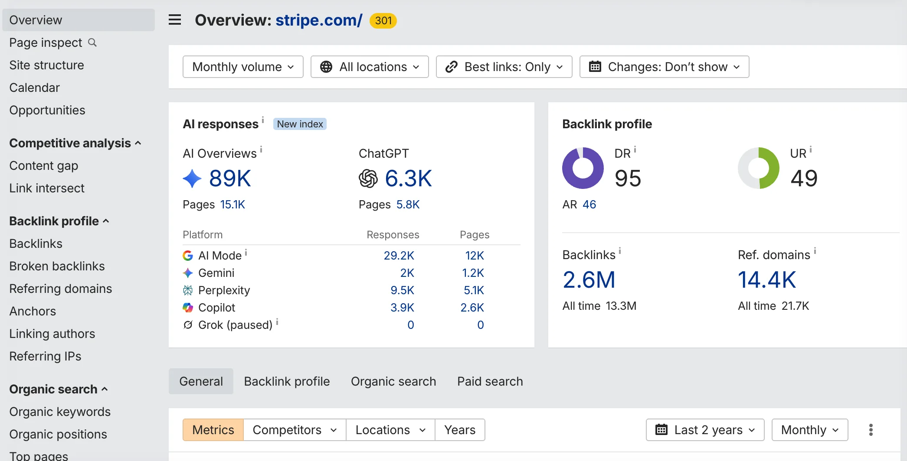Select the Metrics toggle button
Viewport: 907px width, 461px height.
(x=213, y=430)
